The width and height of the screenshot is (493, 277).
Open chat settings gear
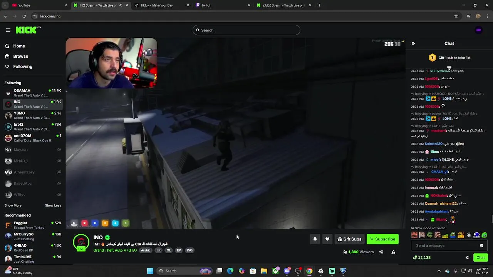pos(467,258)
